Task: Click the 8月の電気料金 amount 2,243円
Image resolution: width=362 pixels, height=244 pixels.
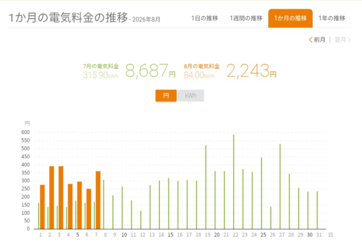Action: point(251,71)
